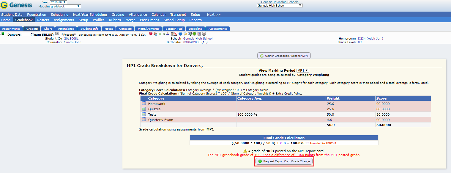The image size is (451, 173).
Task: Click the baseball athletics icon
Action: [203, 34]
